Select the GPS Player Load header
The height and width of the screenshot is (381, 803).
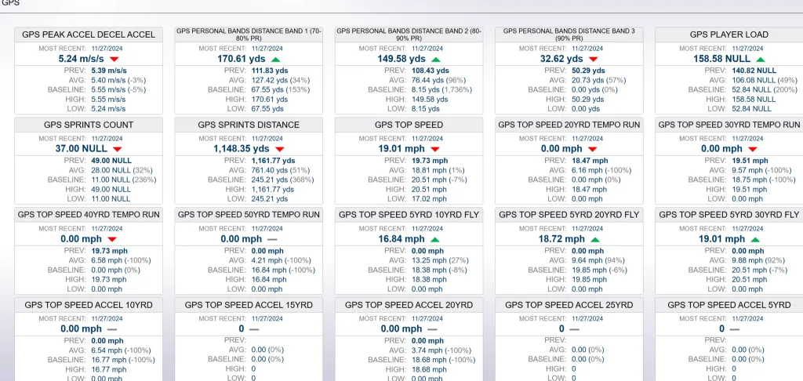[729, 34]
